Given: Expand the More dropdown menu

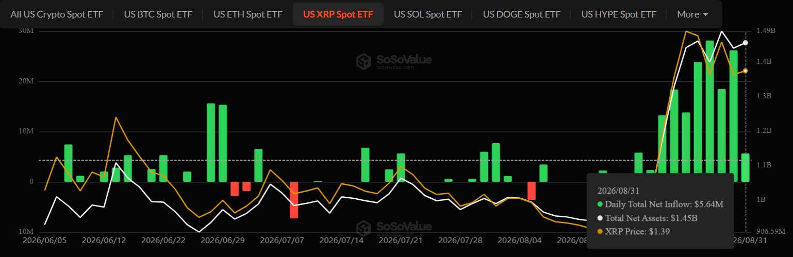Looking at the screenshot, I should point(692,14).
